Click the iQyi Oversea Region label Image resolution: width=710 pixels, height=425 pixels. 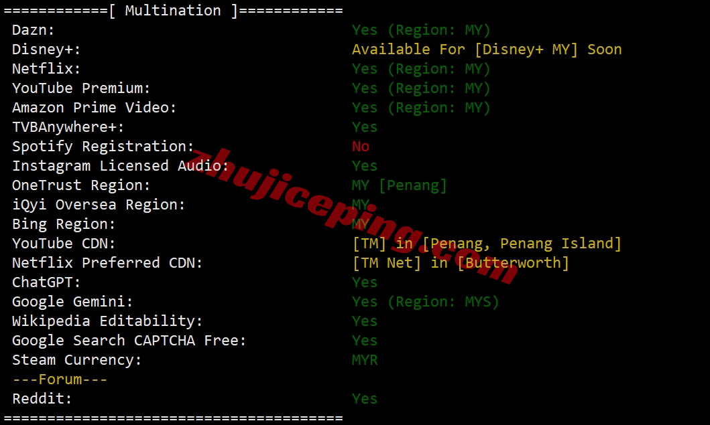tap(99, 205)
